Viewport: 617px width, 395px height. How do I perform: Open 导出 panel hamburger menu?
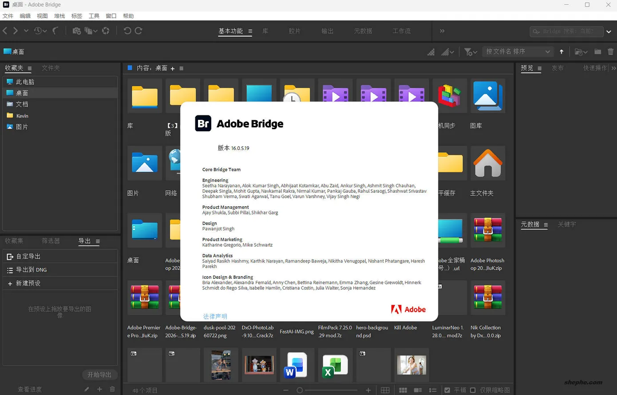pos(98,241)
